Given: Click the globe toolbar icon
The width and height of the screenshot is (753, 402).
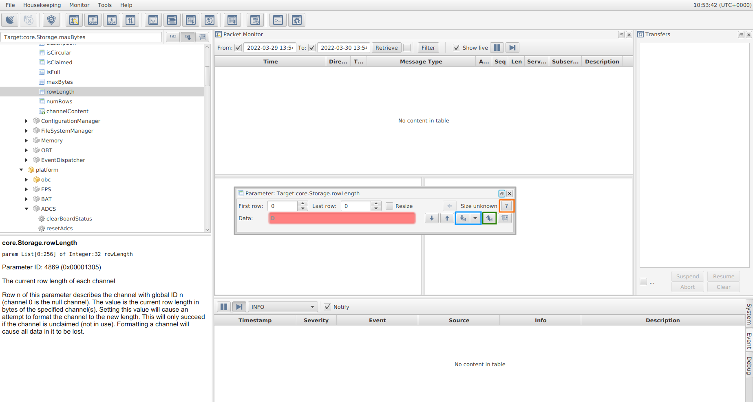Looking at the screenshot, I should [x=210, y=20].
